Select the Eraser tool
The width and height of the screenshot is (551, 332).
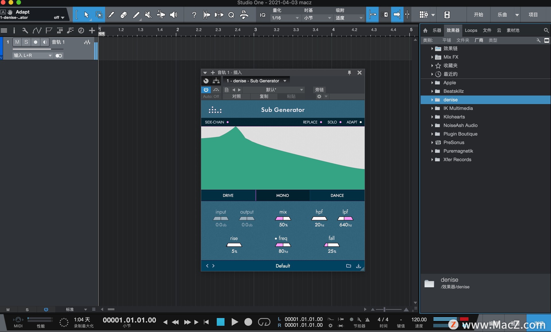coord(124,15)
